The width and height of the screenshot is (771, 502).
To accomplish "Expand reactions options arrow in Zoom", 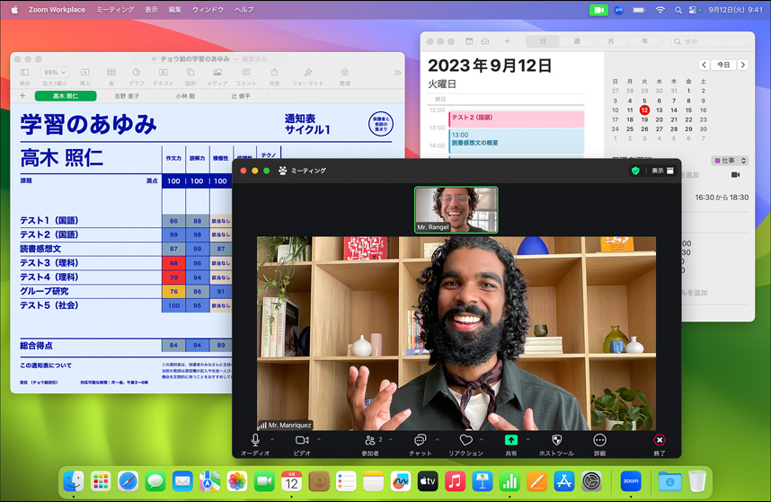I will click(x=482, y=440).
